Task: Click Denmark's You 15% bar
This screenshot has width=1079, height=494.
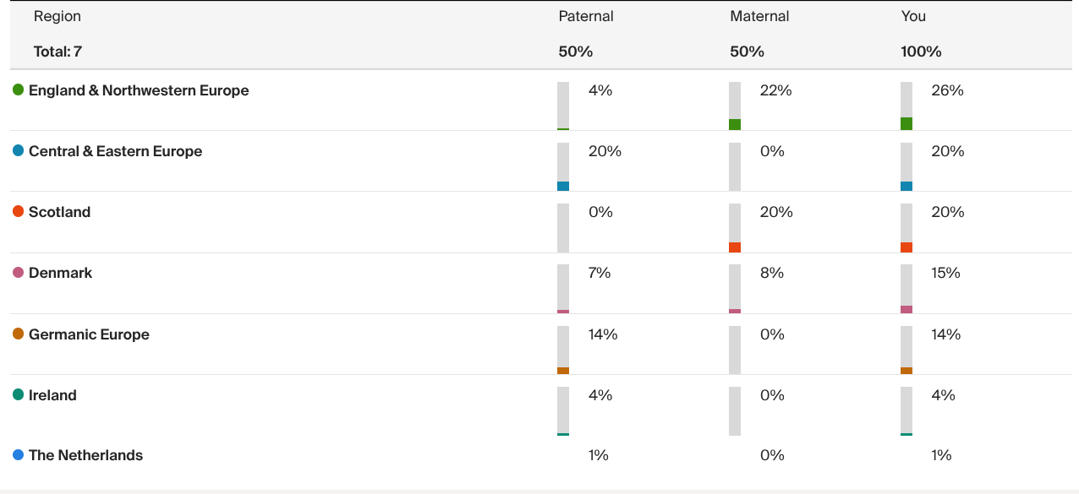Action: point(906,289)
